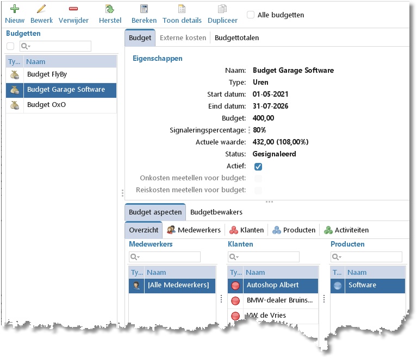Click the Herstel toolbar label
Screen dimensions: 417x359
coord(110,21)
